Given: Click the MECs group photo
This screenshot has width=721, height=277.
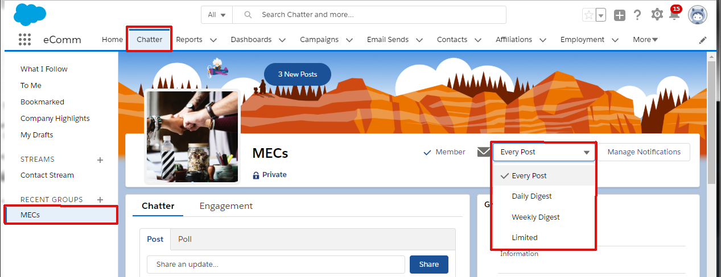Looking at the screenshot, I should [192, 137].
